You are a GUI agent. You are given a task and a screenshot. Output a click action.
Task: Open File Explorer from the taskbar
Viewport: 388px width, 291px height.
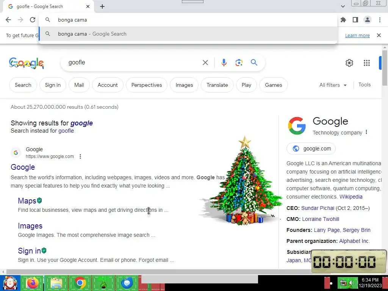coord(56,283)
